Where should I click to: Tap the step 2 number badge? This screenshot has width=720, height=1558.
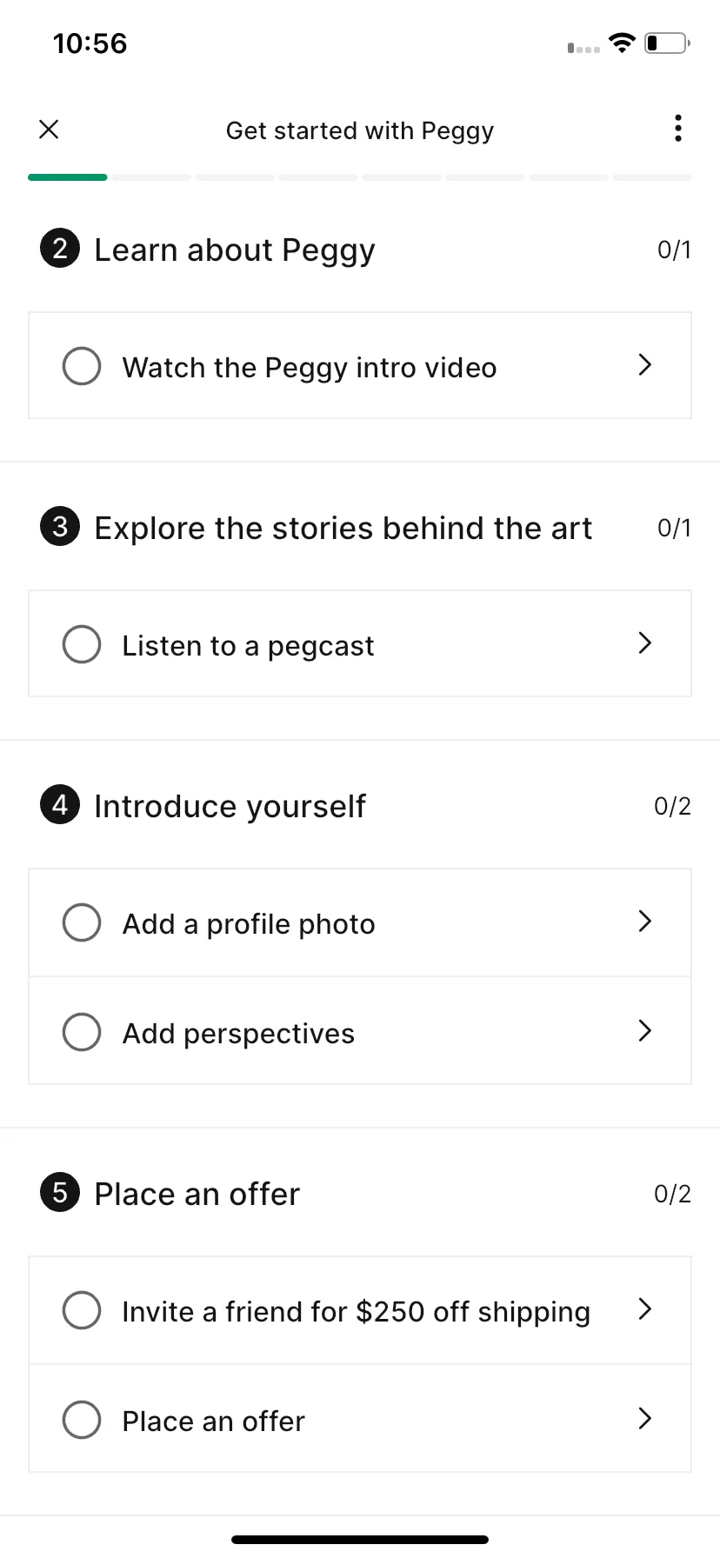pos(60,249)
